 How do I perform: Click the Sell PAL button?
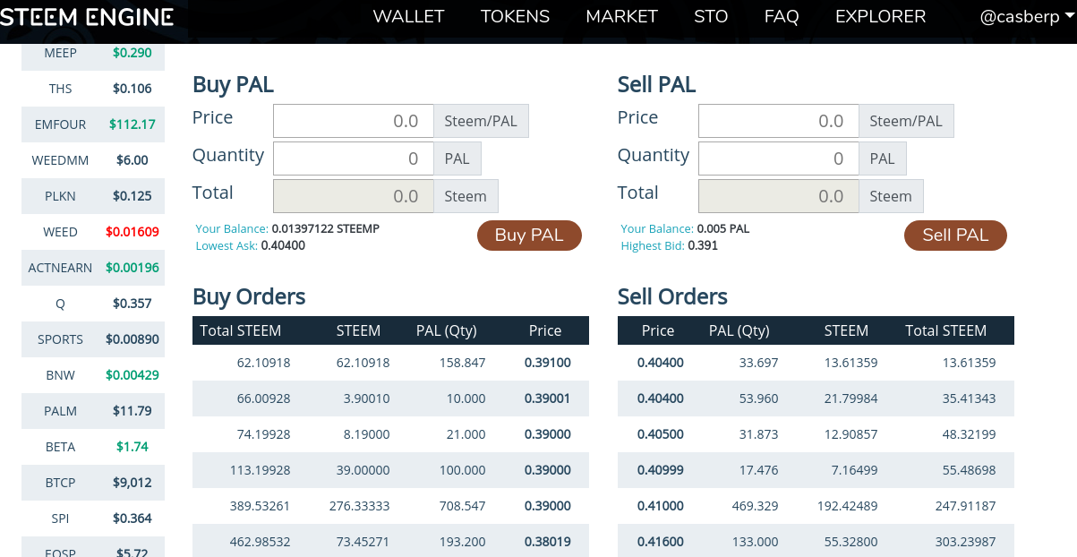(x=955, y=236)
